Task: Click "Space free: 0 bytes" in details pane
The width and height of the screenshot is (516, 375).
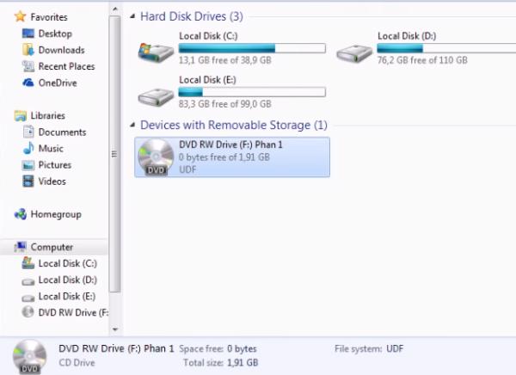Action: pyautogui.click(x=218, y=348)
